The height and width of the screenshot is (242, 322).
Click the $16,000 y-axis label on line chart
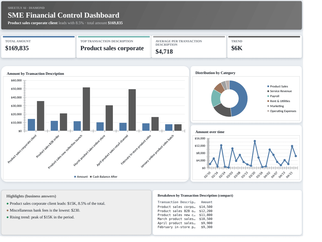pos(200,138)
